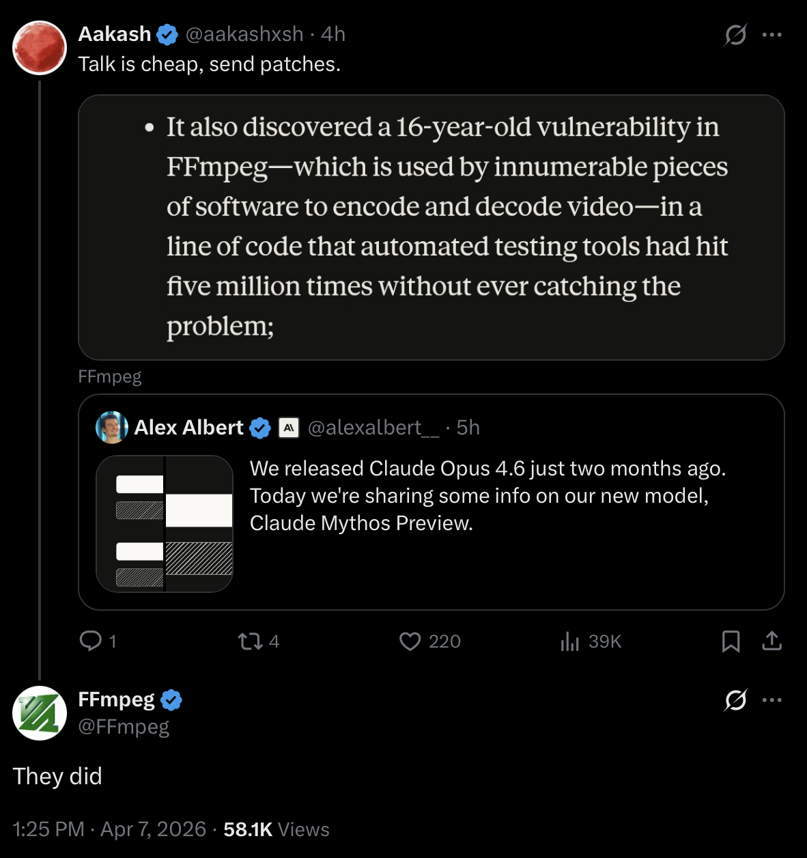The image size is (807, 858).
Task: Click the Grok icon on FFmpeg's tweet
Action: [x=735, y=700]
